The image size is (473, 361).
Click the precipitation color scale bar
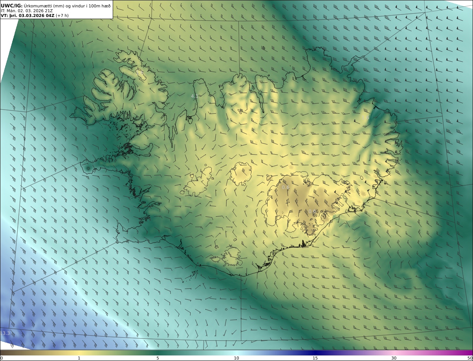point(236,353)
